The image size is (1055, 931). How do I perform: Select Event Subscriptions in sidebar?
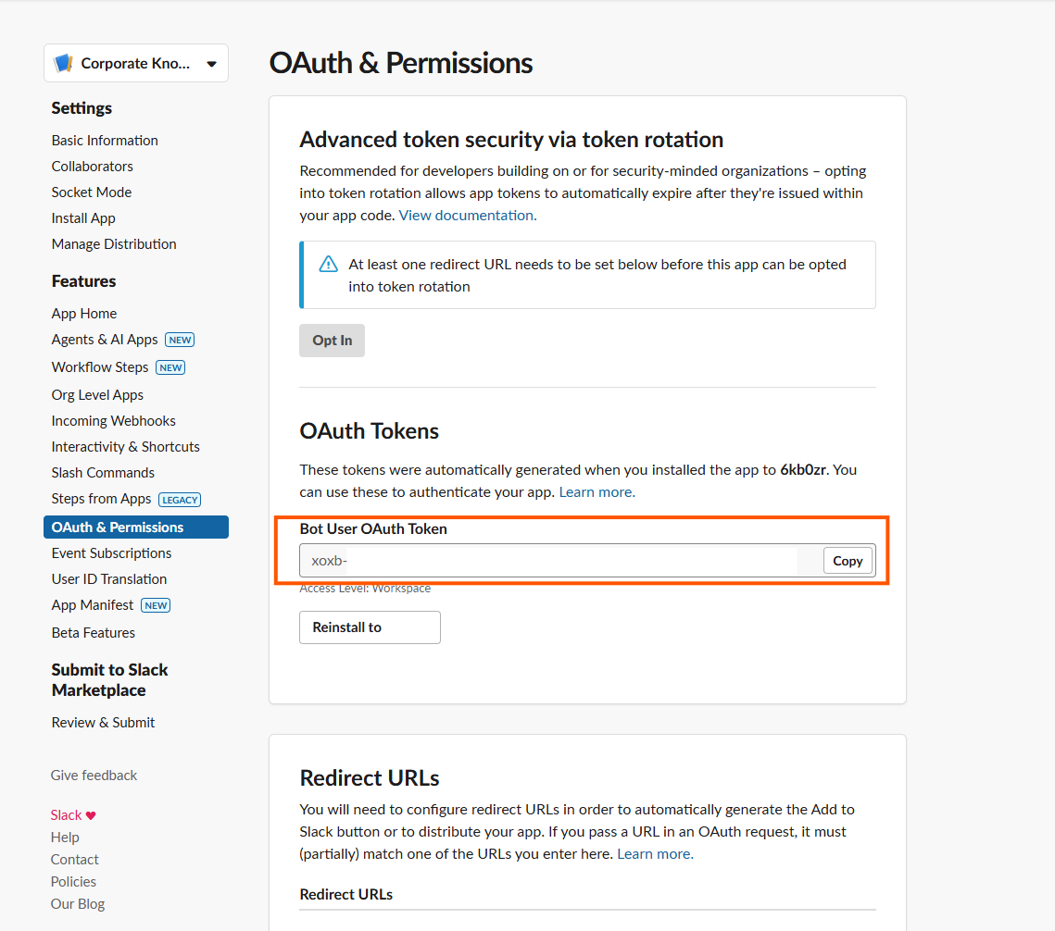pyautogui.click(x=111, y=553)
